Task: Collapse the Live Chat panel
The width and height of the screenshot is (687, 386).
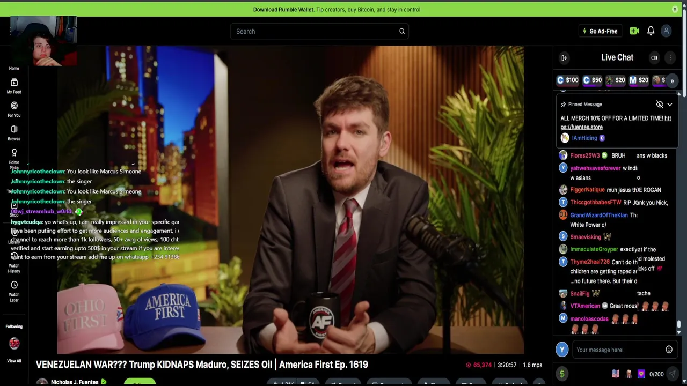Action: (564, 58)
